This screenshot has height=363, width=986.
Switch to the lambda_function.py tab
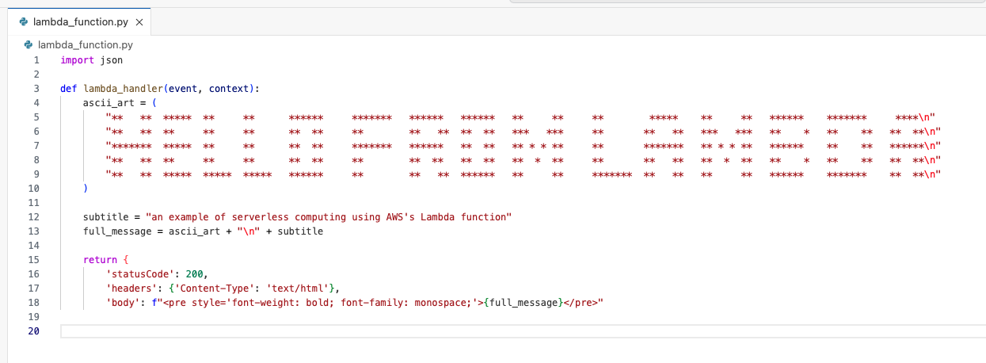tap(79, 22)
